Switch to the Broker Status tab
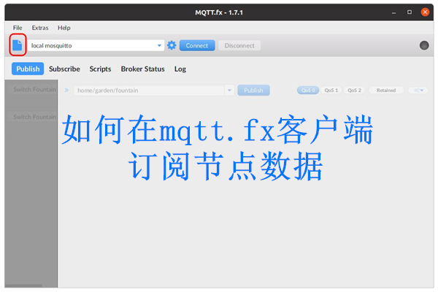Viewport: 438px width, 292px height. (x=142, y=69)
